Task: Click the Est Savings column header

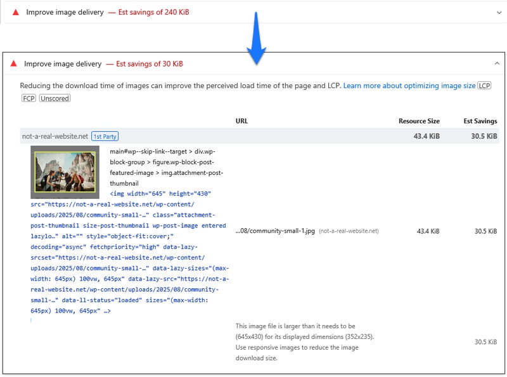Action: (x=480, y=121)
